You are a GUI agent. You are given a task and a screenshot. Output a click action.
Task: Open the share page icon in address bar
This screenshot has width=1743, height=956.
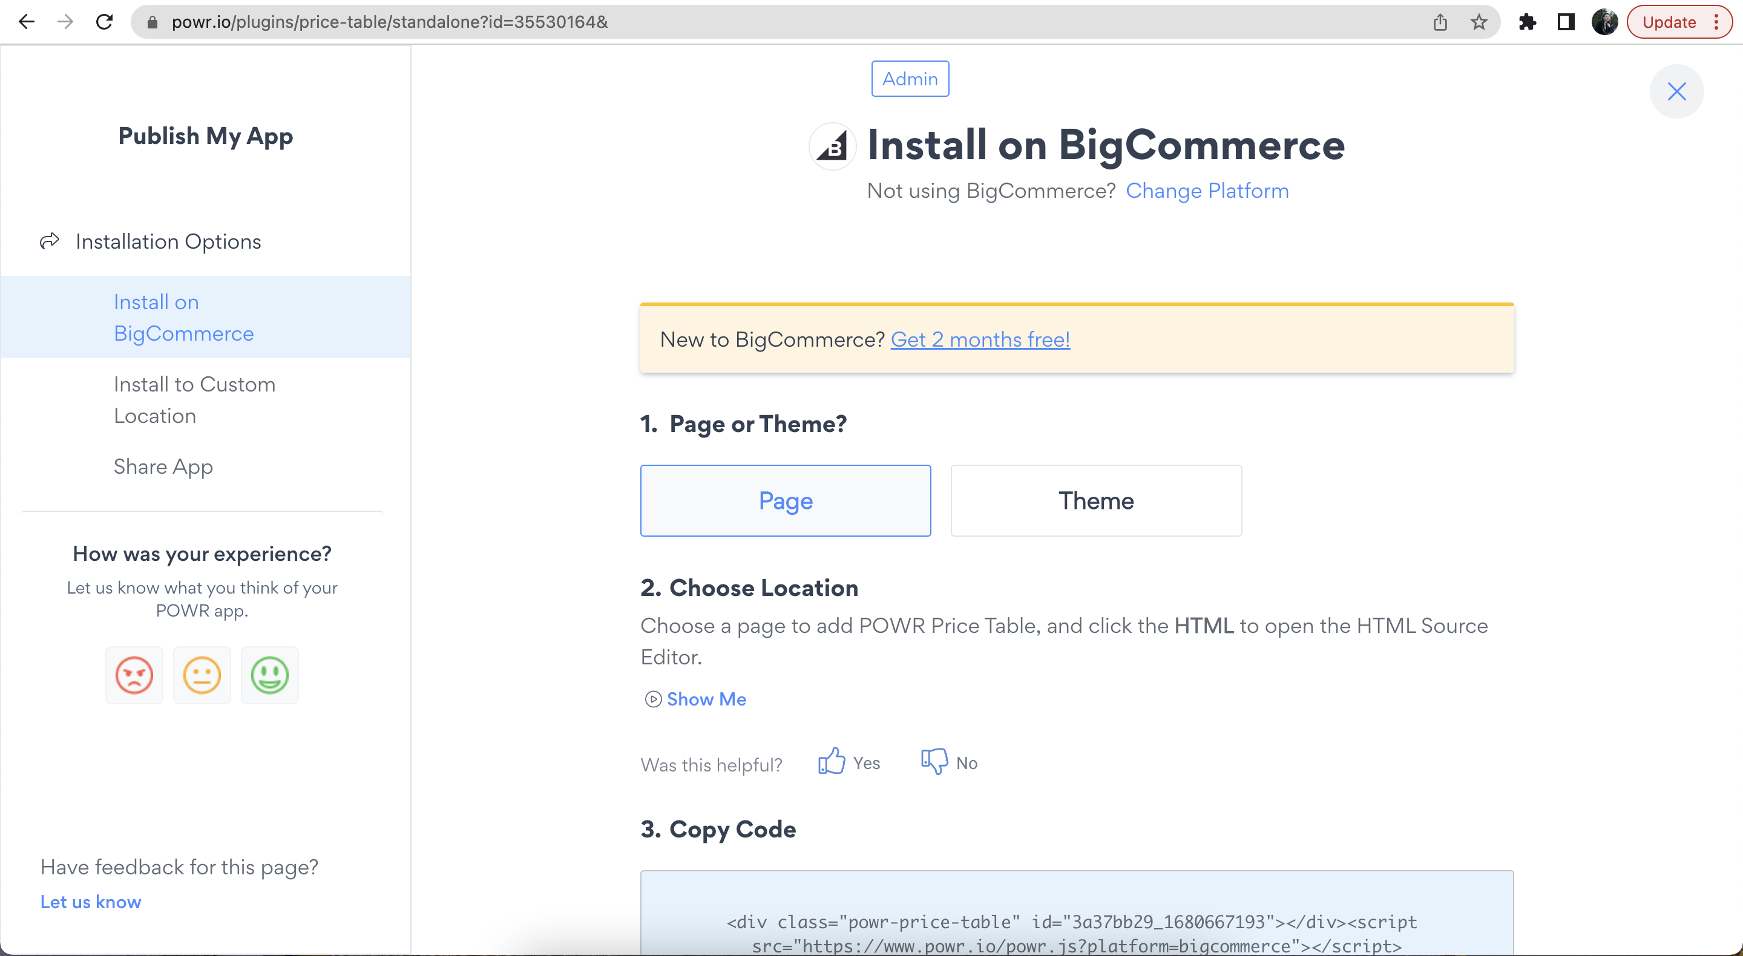click(x=1440, y=22)
